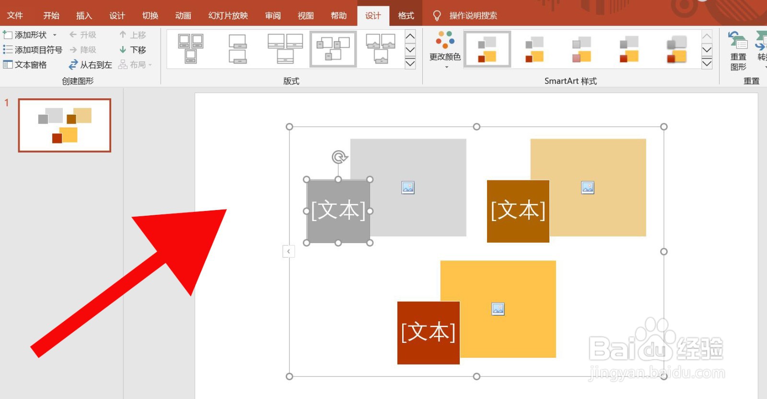Click picture placeholder icon in tan rectangle
Viewport: 767px width, 399px height.
pos(588,188)
